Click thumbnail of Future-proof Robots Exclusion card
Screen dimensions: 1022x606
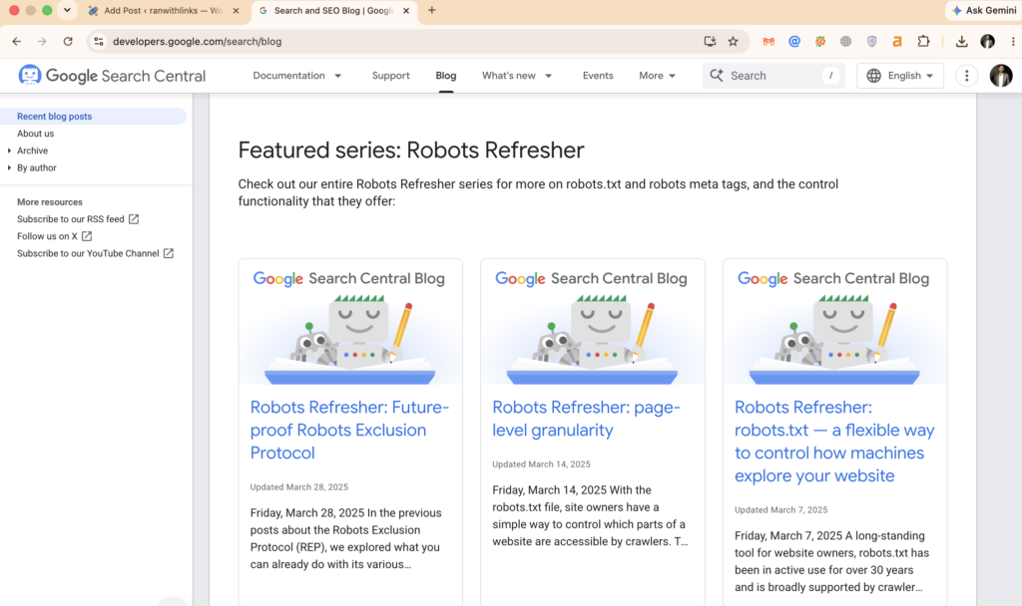[x=350, y=322]
